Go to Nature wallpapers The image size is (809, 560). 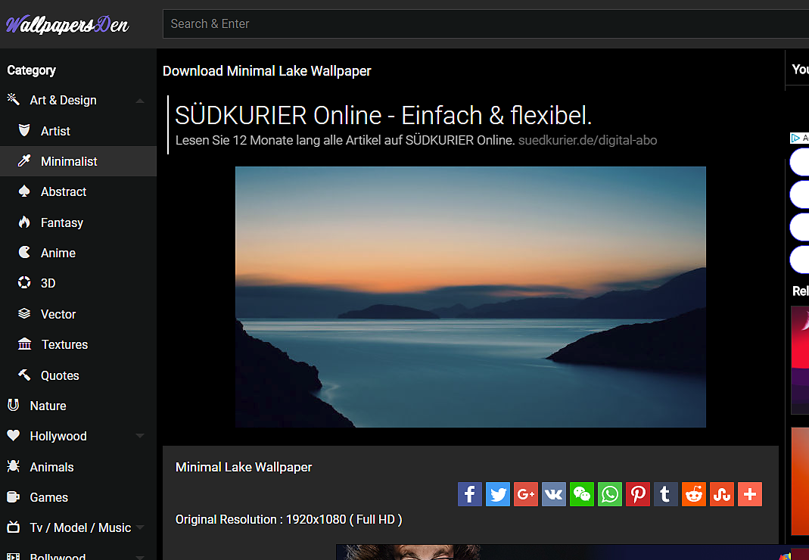pyautogui.click(x=48, y=406)
